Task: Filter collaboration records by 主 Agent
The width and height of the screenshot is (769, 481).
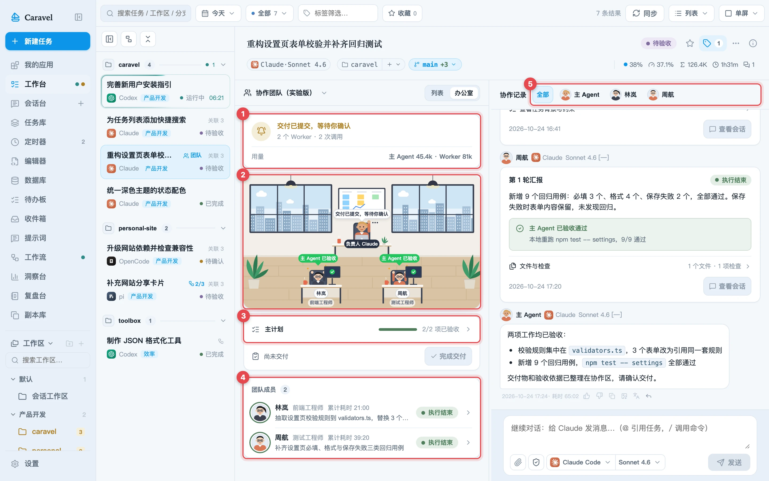Action: click(580, 95)
